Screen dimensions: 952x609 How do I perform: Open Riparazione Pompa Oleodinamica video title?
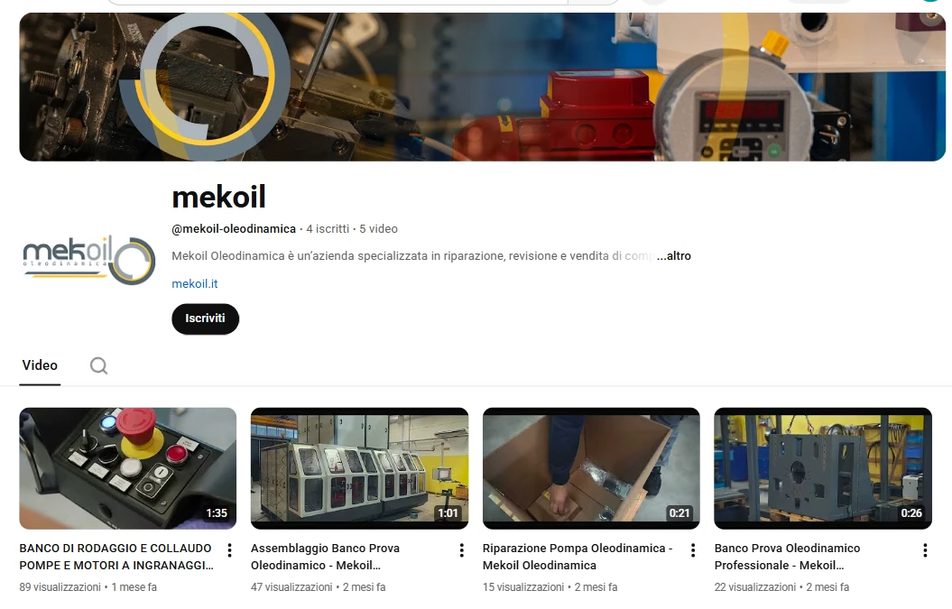coord(578,557)
